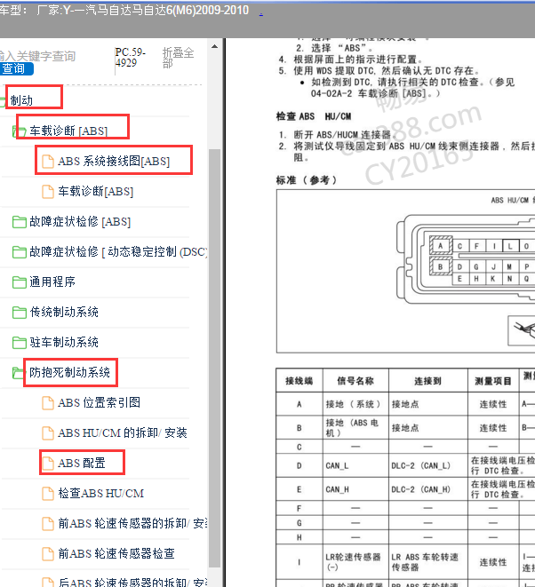
Task: Click document icon beside 前ABS 轮速传感器检查
Action: [x=48, y=554]
